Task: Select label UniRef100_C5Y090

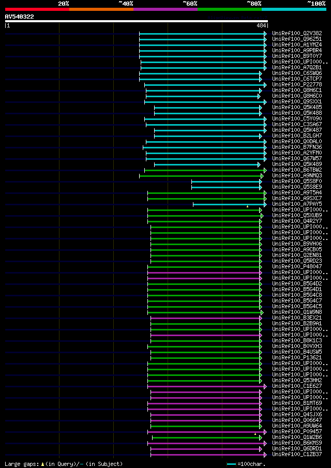Action: point(297,119)
